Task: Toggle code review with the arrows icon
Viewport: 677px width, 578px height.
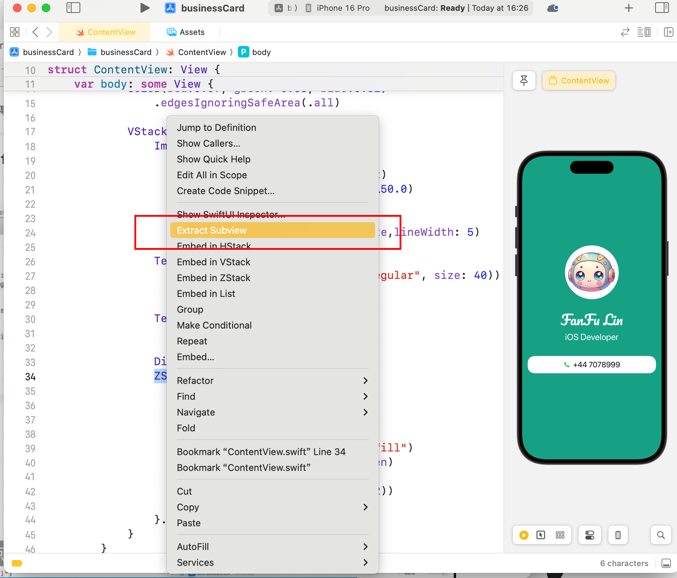Action: click(625, 32)
